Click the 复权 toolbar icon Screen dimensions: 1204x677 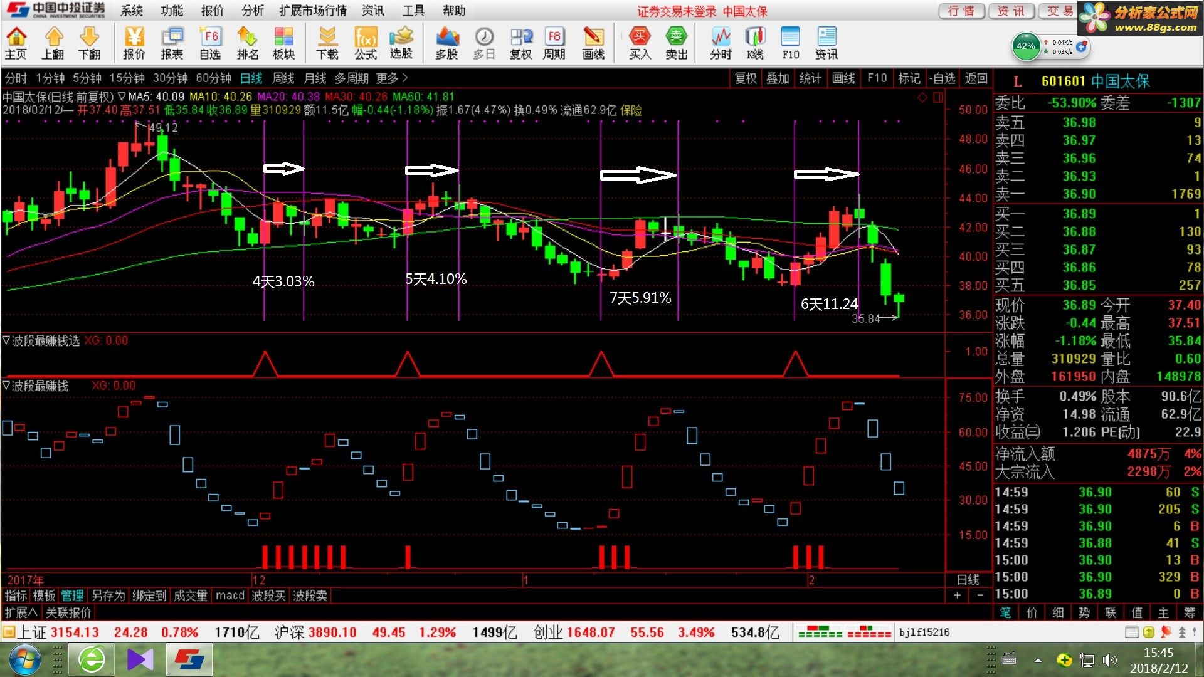(520, 43)
